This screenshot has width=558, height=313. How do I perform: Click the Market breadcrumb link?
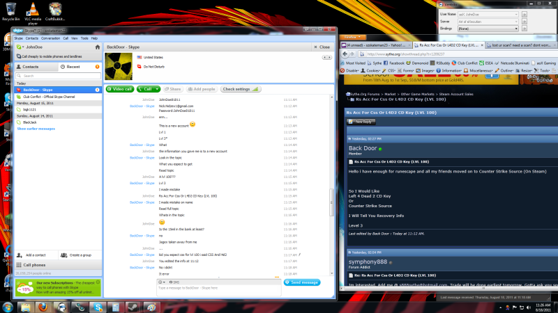(390, 94)
